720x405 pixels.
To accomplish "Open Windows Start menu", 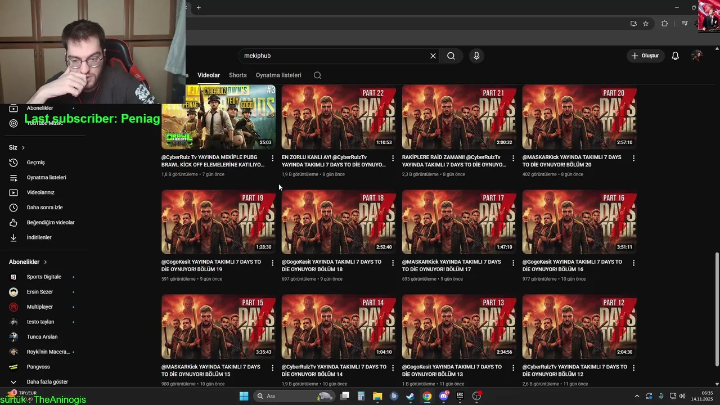I will click(x=244, y=396).
